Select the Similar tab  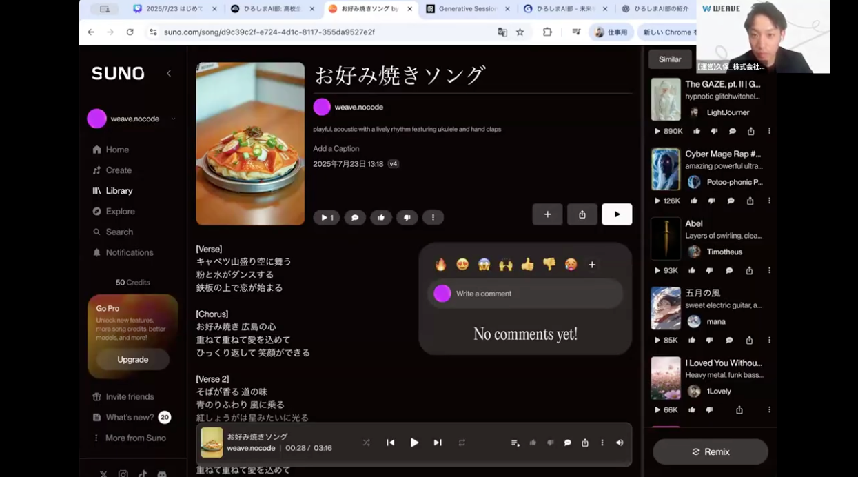[670, 59]
